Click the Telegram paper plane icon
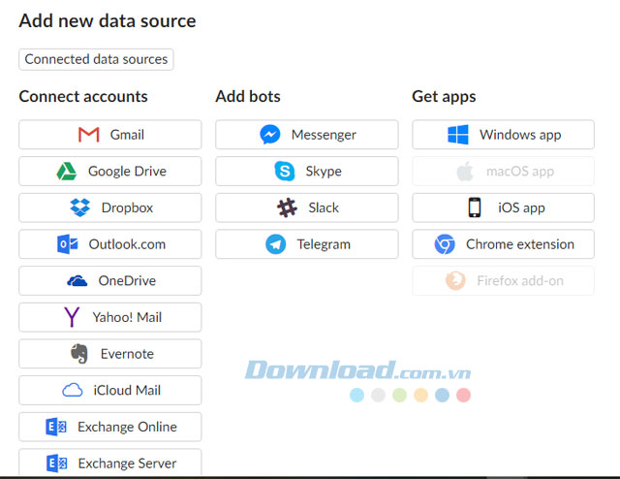 (275, 244)
